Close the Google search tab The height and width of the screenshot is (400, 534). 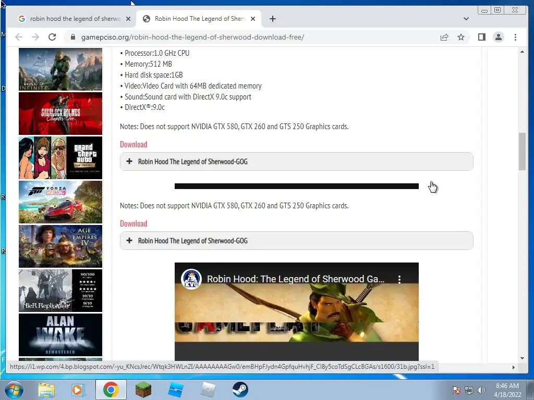(128, 19)
